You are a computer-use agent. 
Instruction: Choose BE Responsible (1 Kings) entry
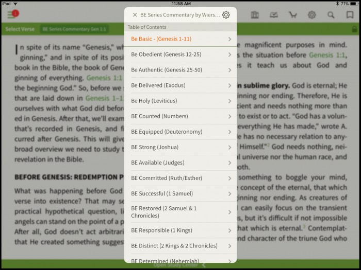click(180, 230)
